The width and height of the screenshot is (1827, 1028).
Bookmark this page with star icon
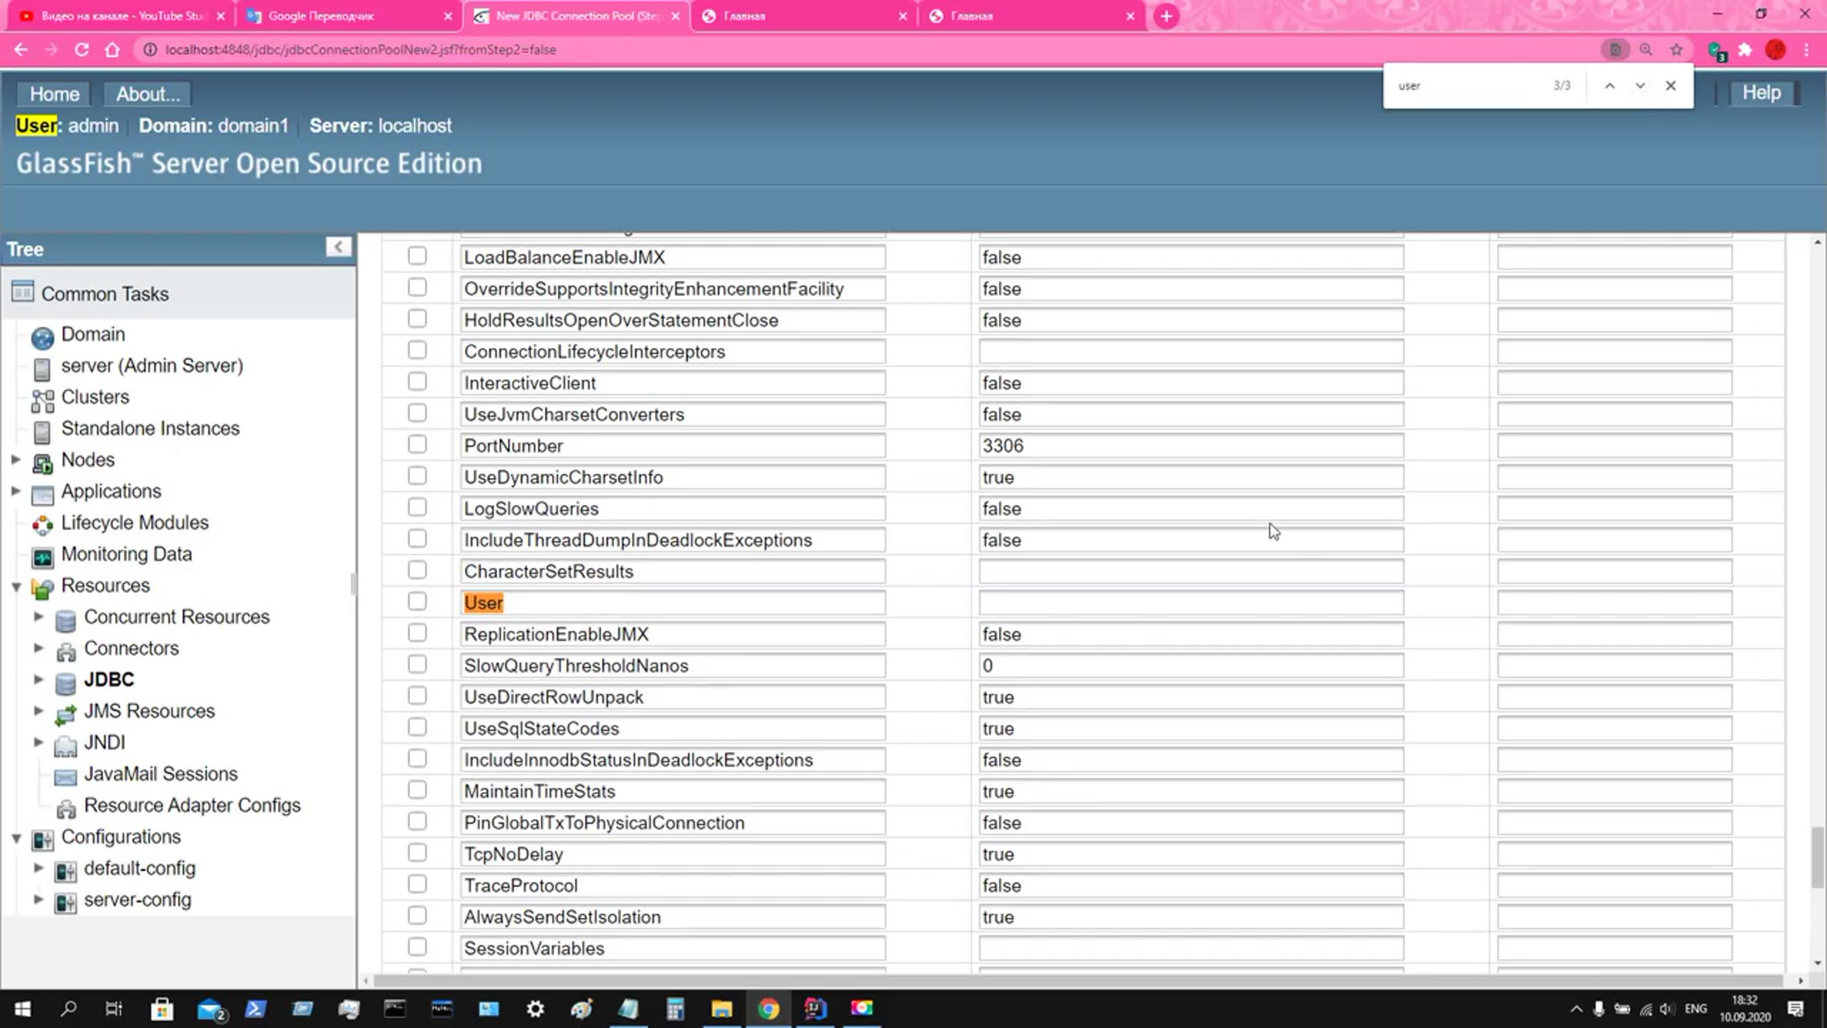point(1677,50)
